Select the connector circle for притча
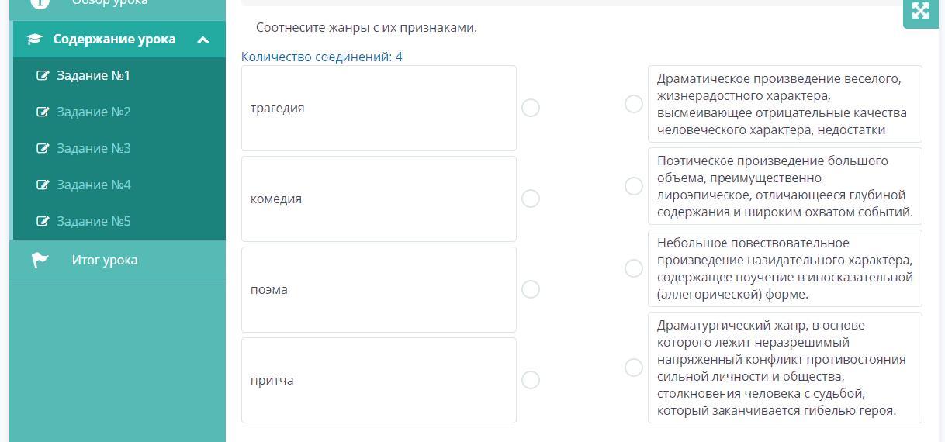 coord(531,380)
